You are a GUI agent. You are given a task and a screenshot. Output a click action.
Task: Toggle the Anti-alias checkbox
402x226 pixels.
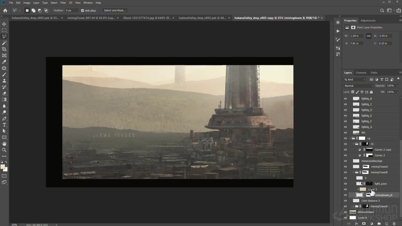coord(82,10)
